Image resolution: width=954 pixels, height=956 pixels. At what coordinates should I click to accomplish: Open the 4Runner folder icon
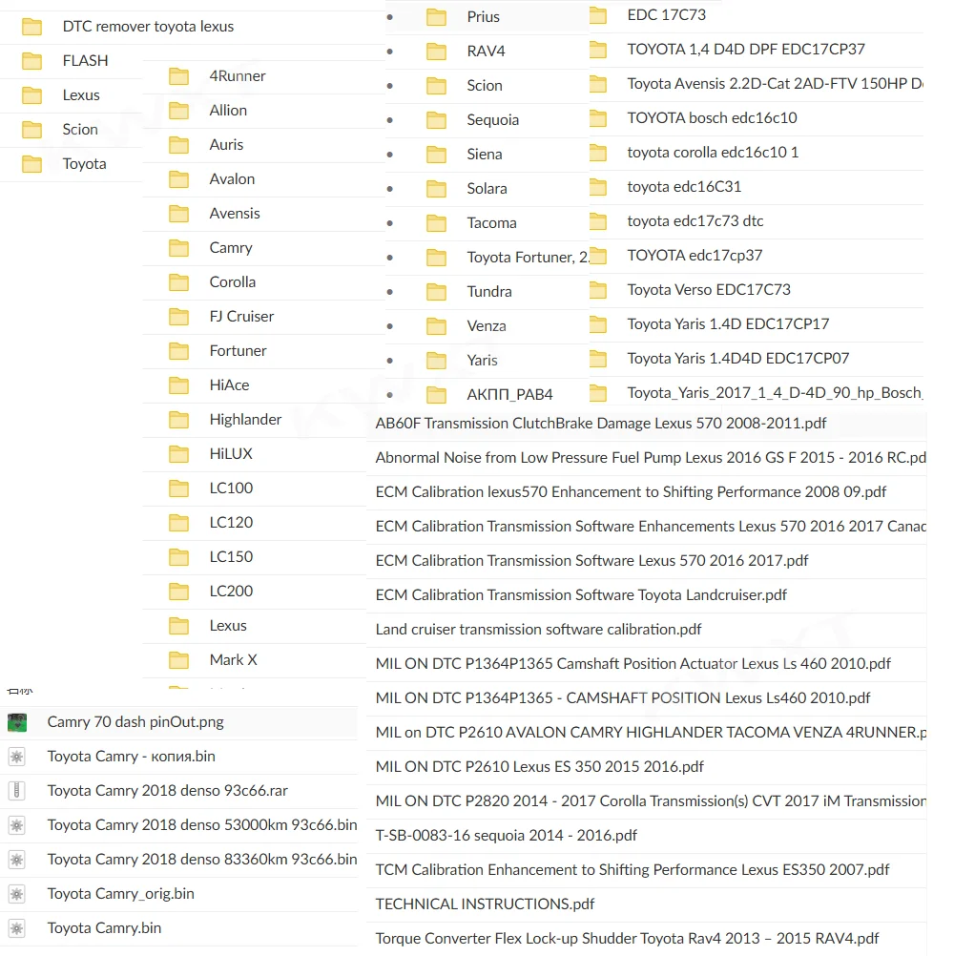[x=178, y=76]
